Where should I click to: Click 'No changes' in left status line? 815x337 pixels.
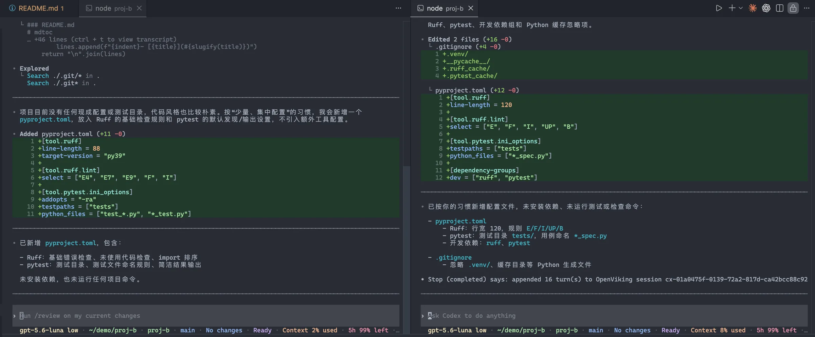(224, 330)
